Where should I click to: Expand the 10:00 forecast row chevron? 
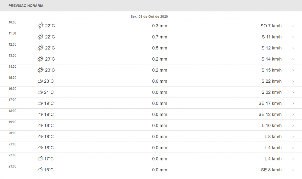[293, 26]
